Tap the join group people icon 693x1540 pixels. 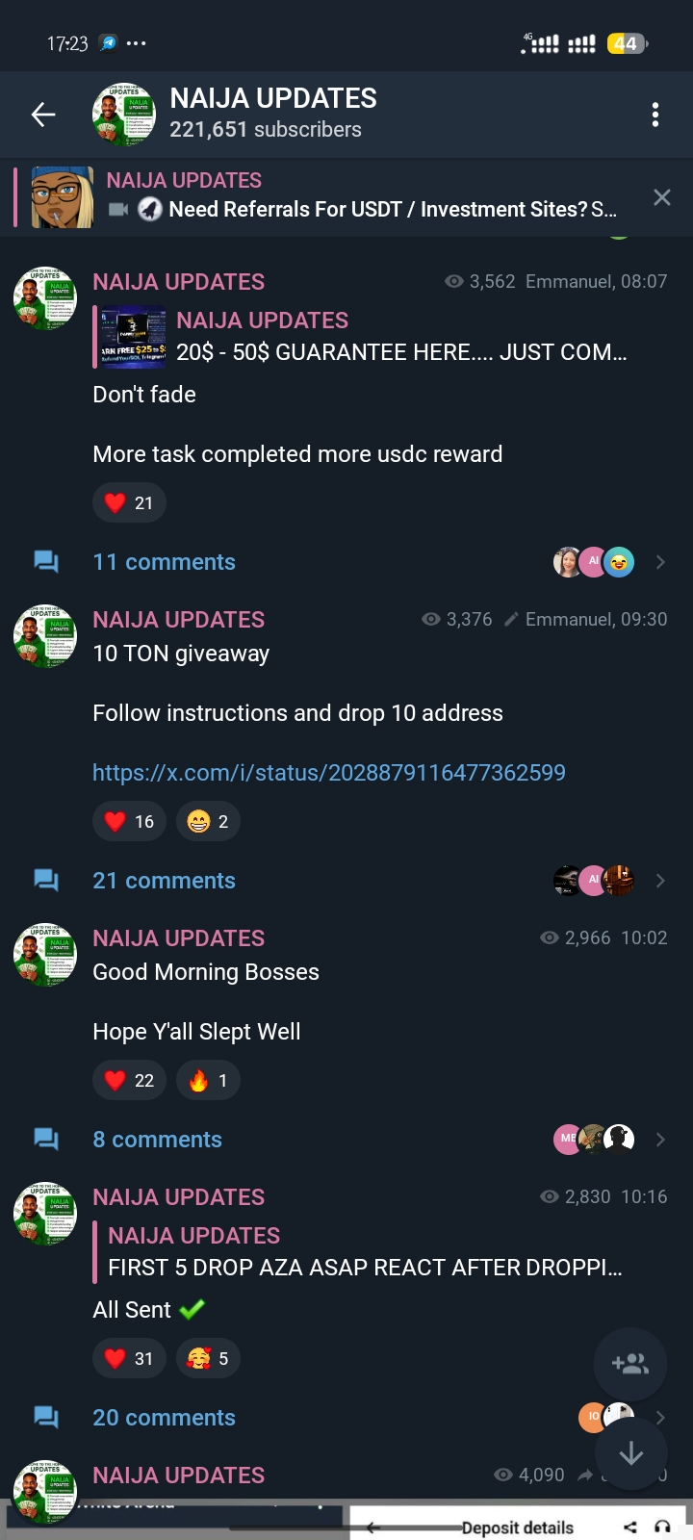(x=630, y=1364)
